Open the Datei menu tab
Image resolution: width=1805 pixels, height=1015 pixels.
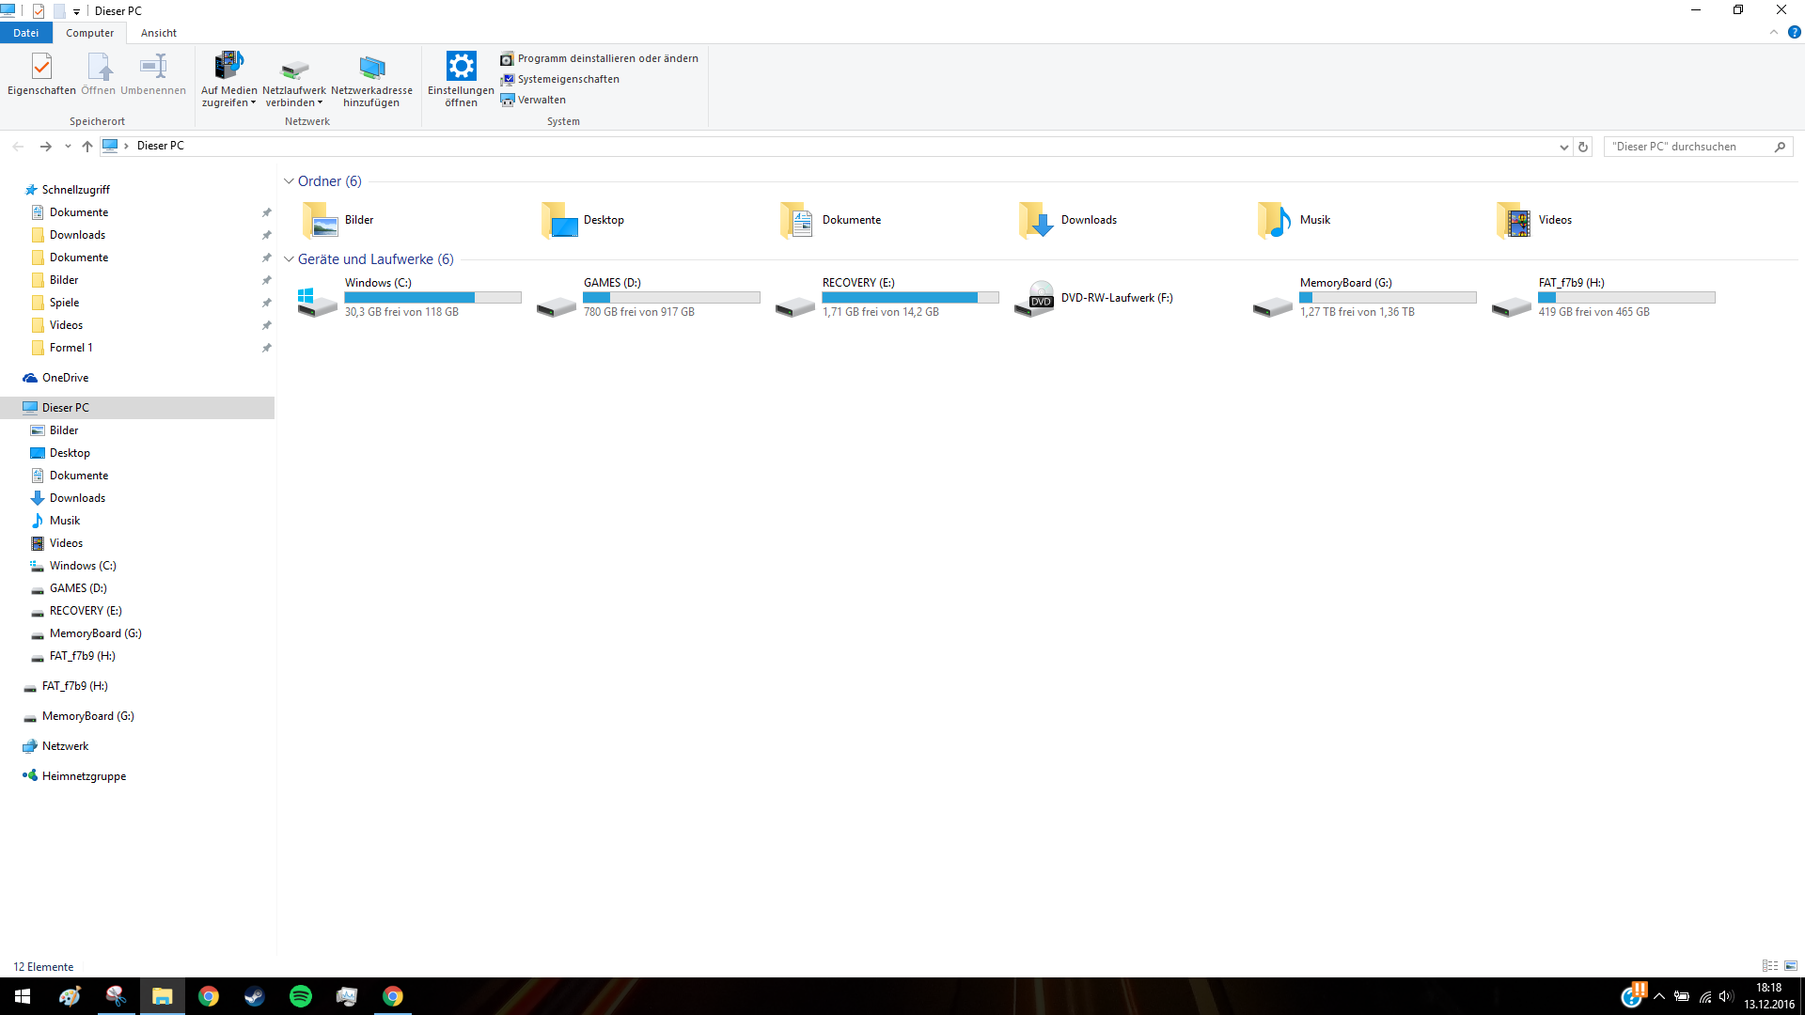[x=25, y=33]
